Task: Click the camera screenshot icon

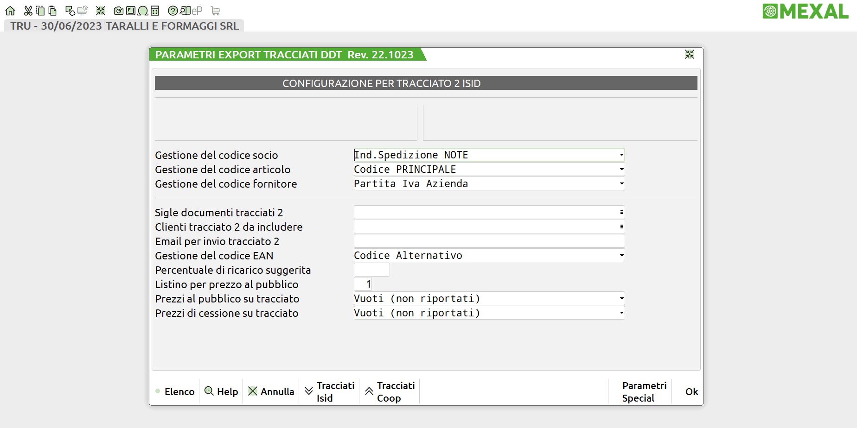Action: point(119,11)
